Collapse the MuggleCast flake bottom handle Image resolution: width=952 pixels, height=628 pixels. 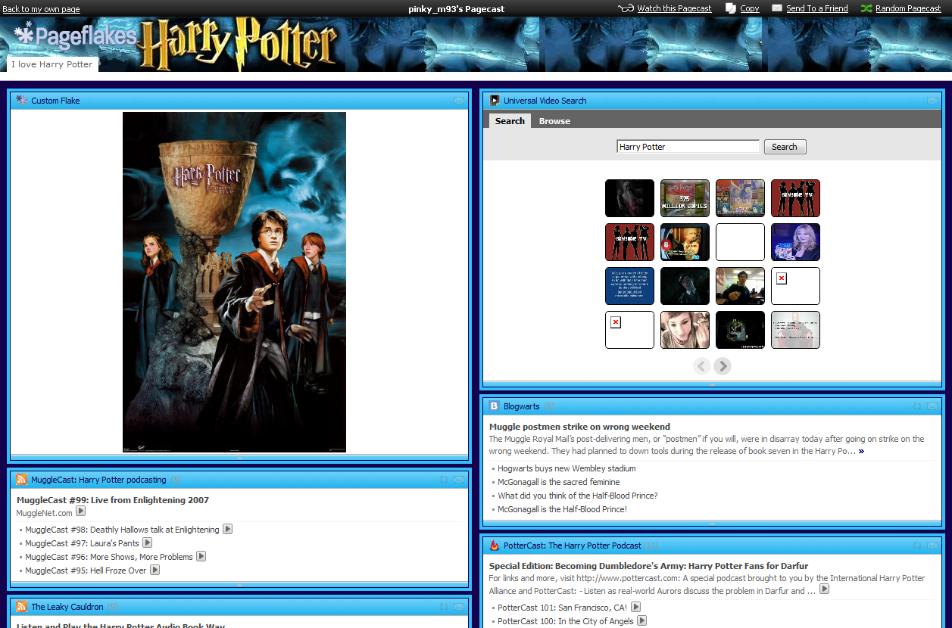tap(239, 585)
